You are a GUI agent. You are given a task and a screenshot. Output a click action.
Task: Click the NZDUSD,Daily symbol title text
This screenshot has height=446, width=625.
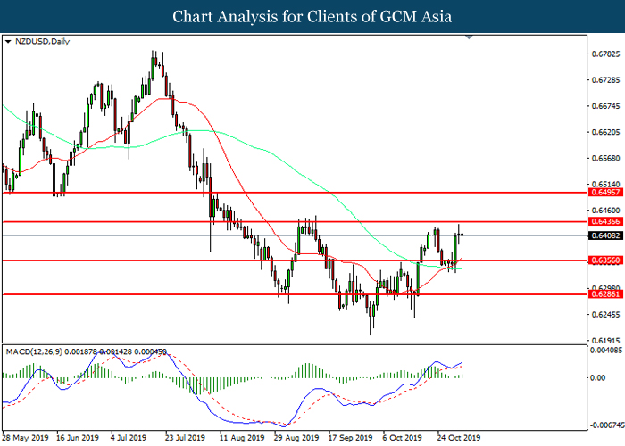[x=42, y=41]
